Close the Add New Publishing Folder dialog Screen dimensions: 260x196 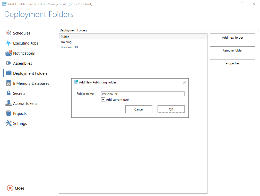coord(185,82)
